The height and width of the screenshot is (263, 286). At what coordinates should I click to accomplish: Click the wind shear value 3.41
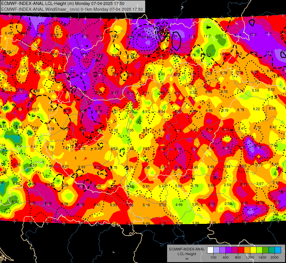click(241, 128)
